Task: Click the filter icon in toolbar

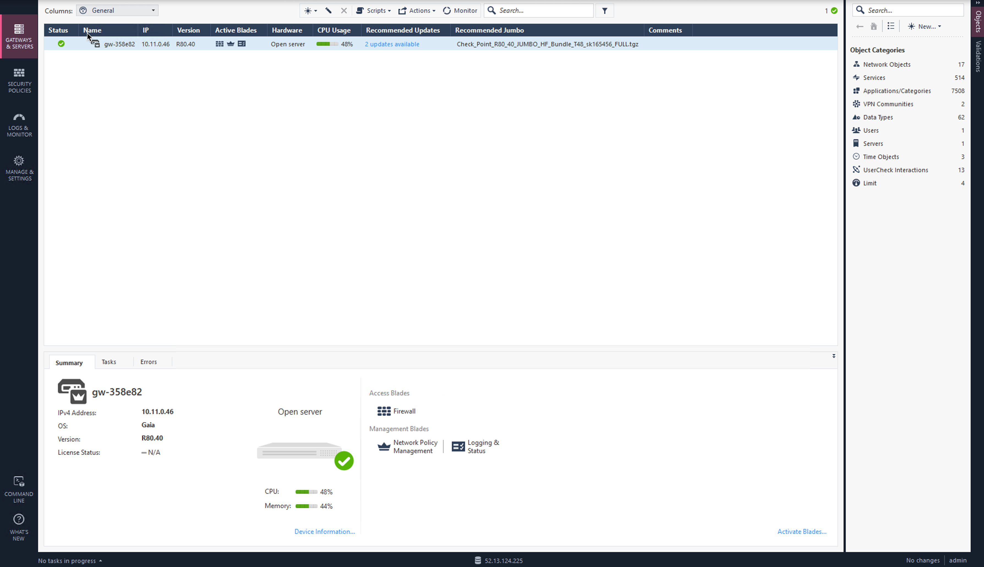Action: (604, 10)
